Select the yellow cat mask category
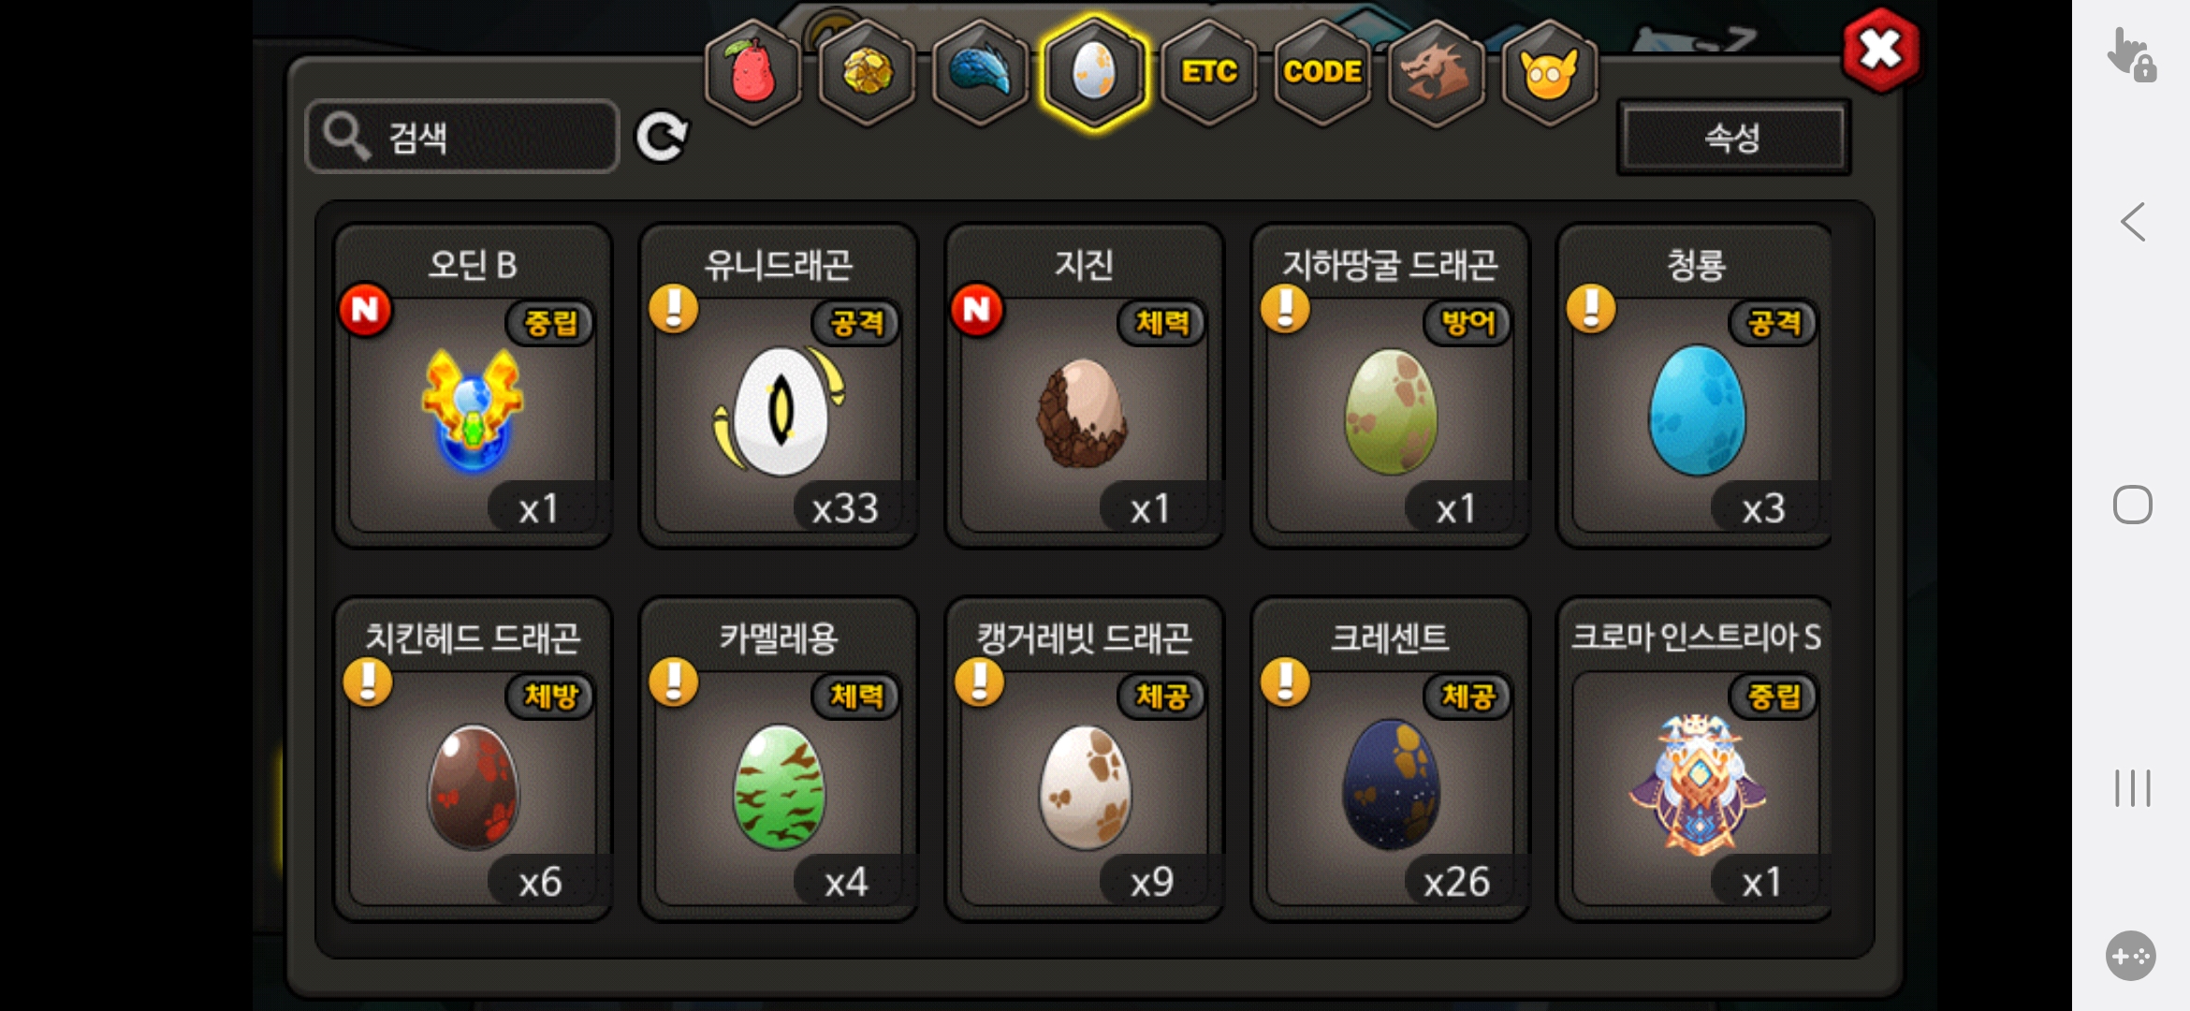Screen dimensions: 2190x1011 (1549, 72)
